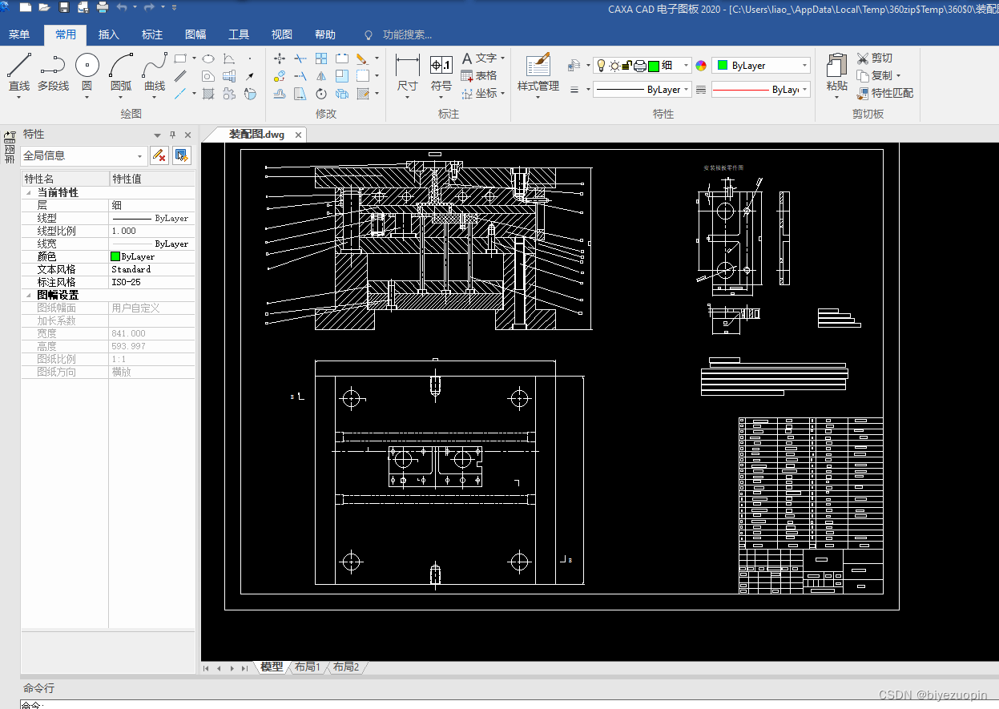Switch to the 图幅 ribbon tab
Screen dimensions: 999x709
coord(195,34)
